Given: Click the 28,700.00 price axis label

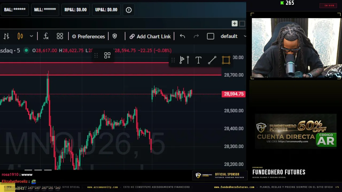Looking at the screenshot, I should [x=234, y=75].
